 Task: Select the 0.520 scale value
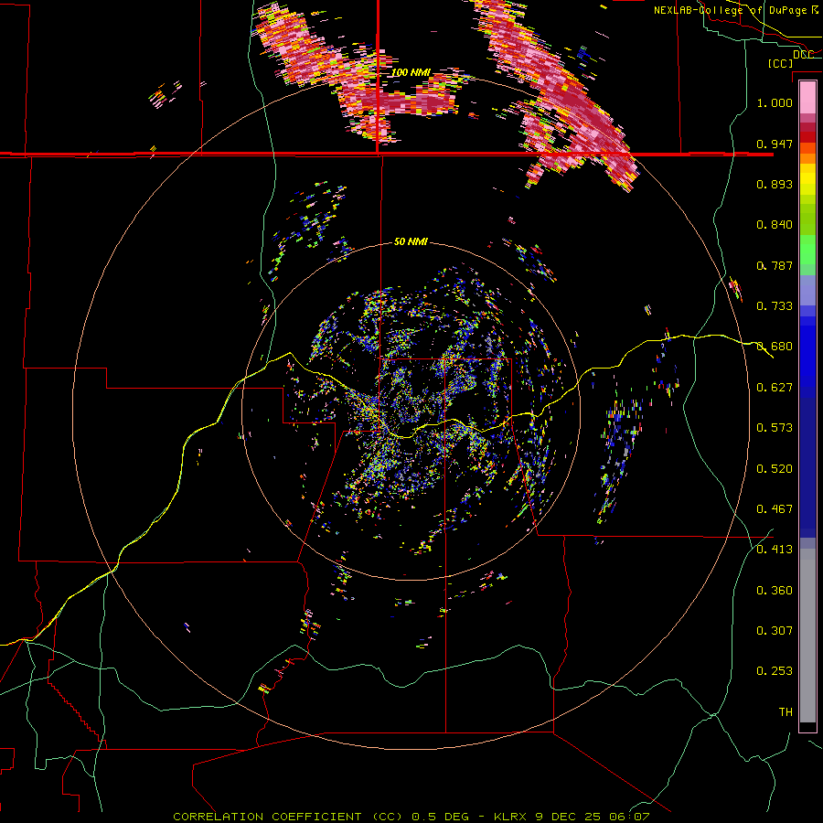pos(775,468)
